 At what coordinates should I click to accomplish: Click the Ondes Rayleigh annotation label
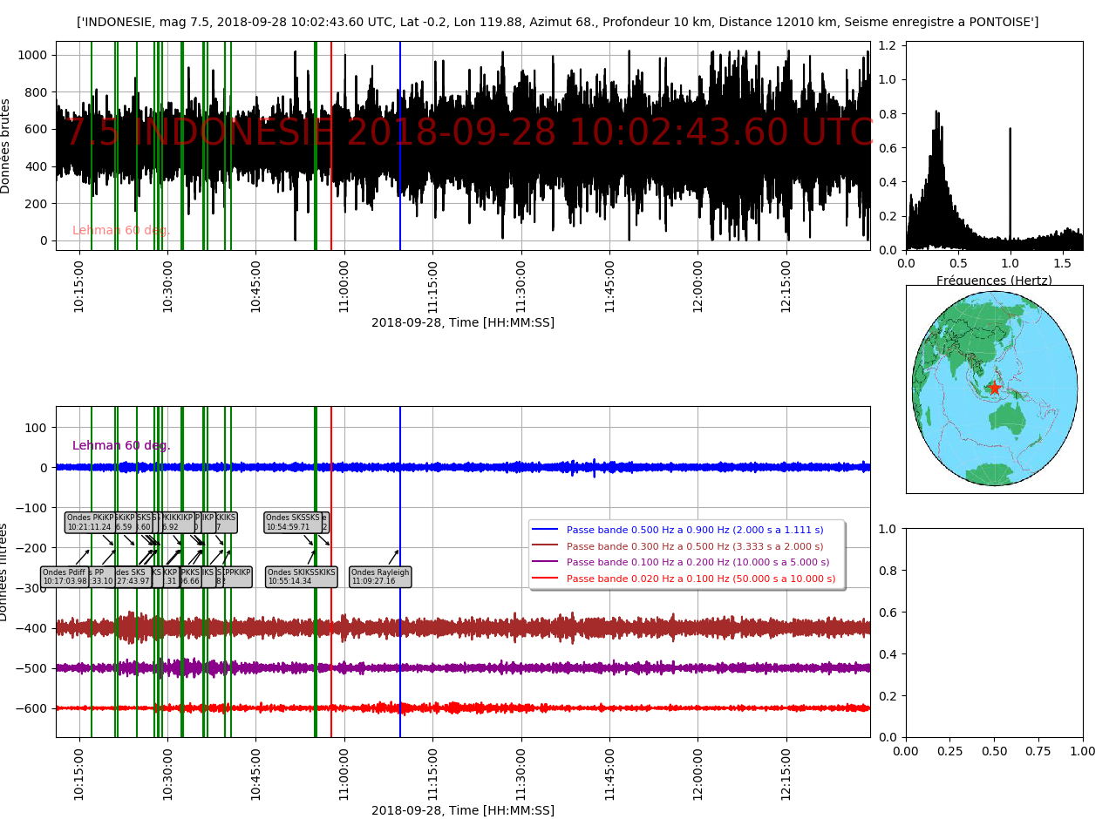coord(379,577)
